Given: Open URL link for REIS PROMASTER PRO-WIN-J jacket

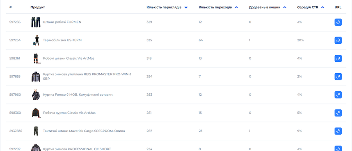Looking at the screenshot, I should pos(338,77).
